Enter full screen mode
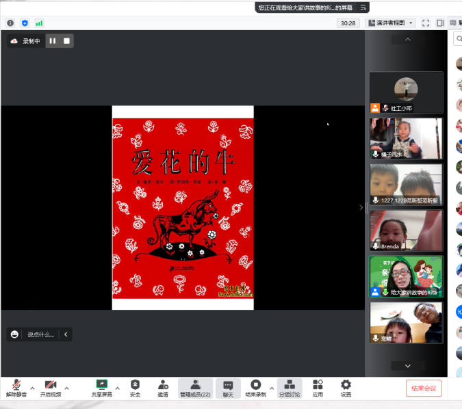The height and width of the screenshot is (409, 462). click(426, 23)
